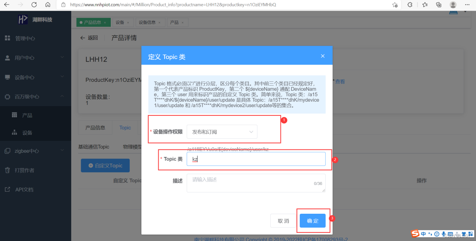Click inside the Topic 类 input field
The image size is (476, 241).
(256, 159)
